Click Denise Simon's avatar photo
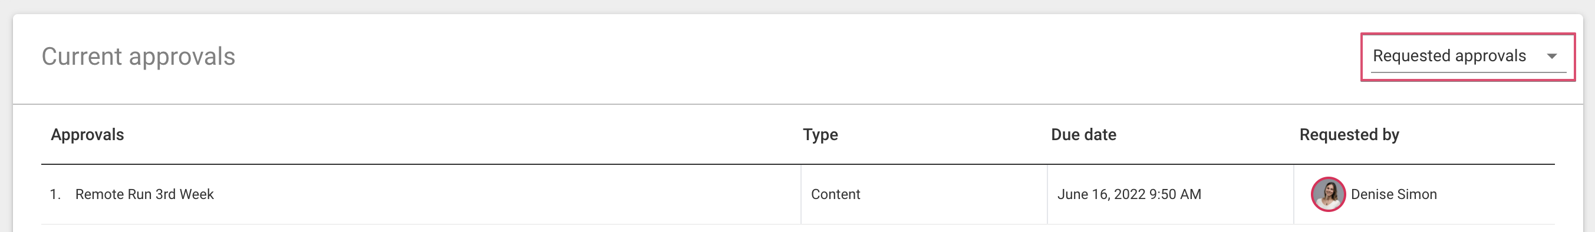Screen dimensions: 1595x232 coord(1327,194)
